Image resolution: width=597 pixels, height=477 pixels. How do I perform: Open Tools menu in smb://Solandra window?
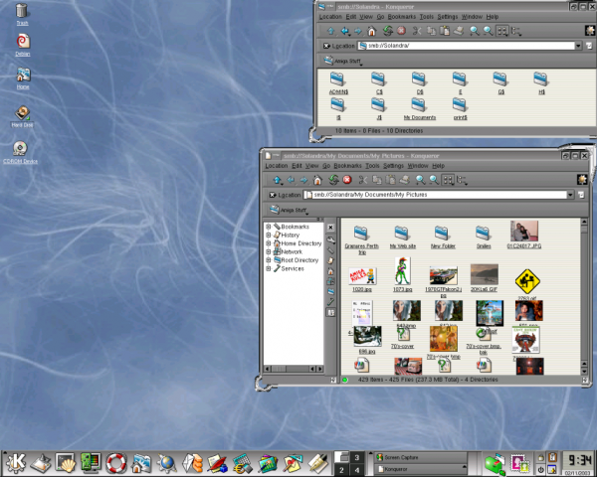click(427, 17)
